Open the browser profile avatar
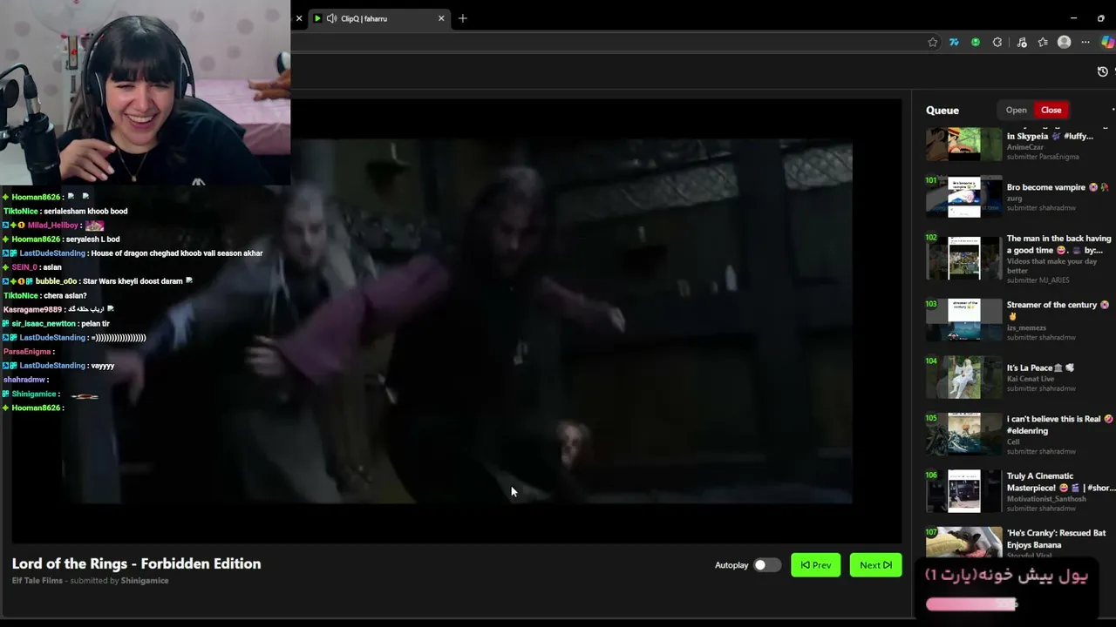Screen dimensions: 1116x627 (1064, 42)
